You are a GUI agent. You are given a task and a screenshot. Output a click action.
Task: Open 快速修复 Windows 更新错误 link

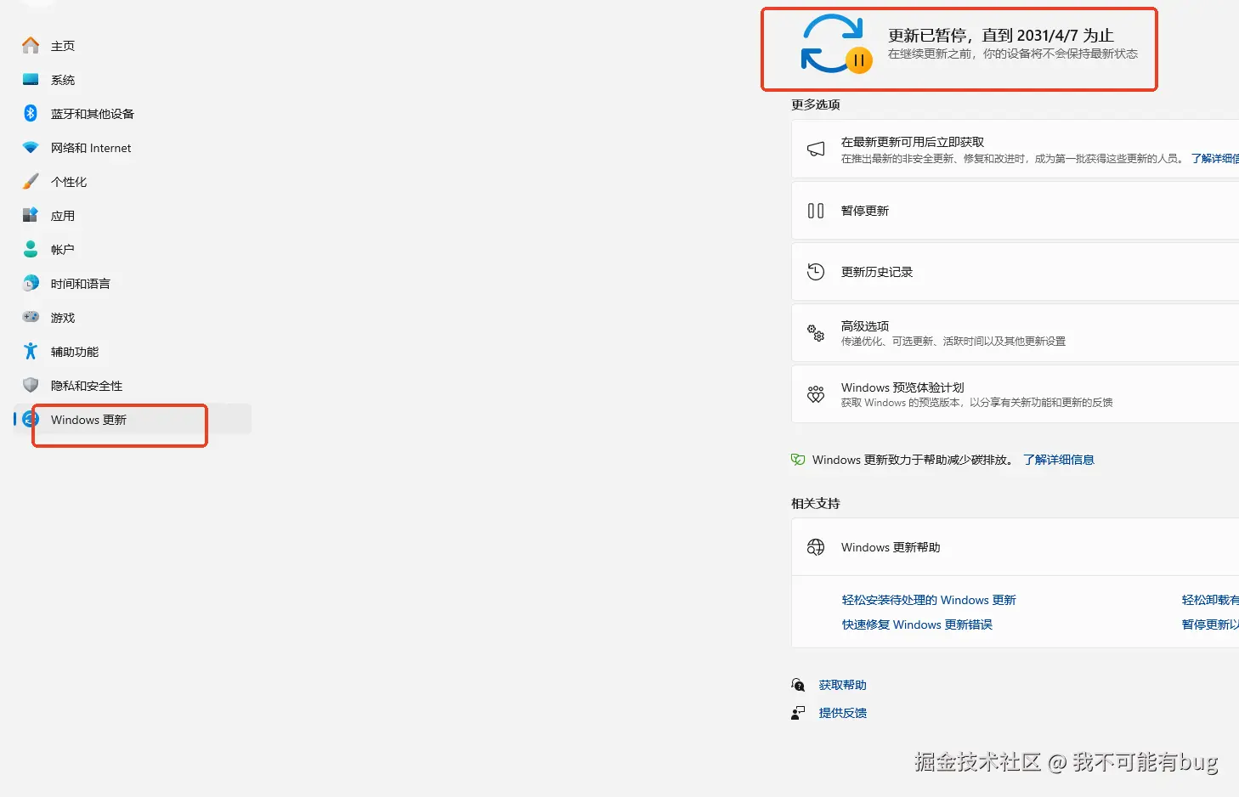917,625
